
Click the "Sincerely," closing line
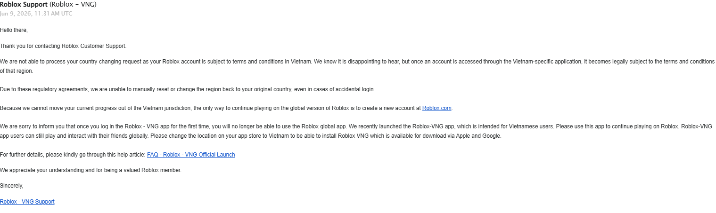[12, 186]
